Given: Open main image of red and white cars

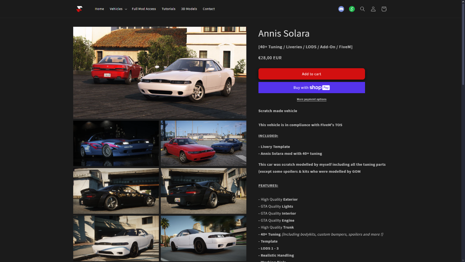Looking at the screenshot, I should pos(160,72).
